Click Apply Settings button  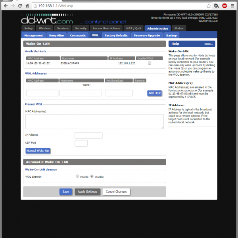tap(87, 192)
